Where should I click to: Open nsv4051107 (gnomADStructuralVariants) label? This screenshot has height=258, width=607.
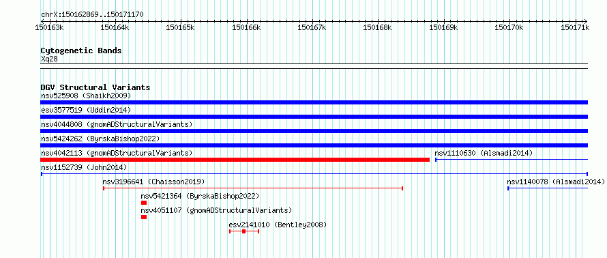216,210
